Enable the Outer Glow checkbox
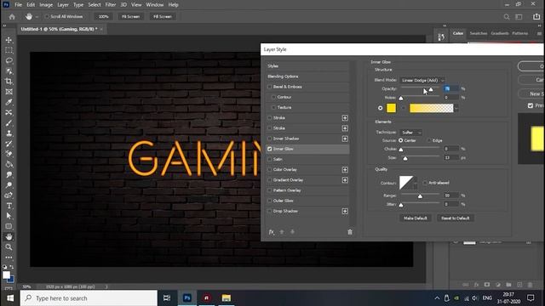 [x=270, y=201]
